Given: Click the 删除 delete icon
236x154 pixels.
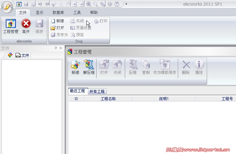Looking at the screenshot, I should 186,67.
